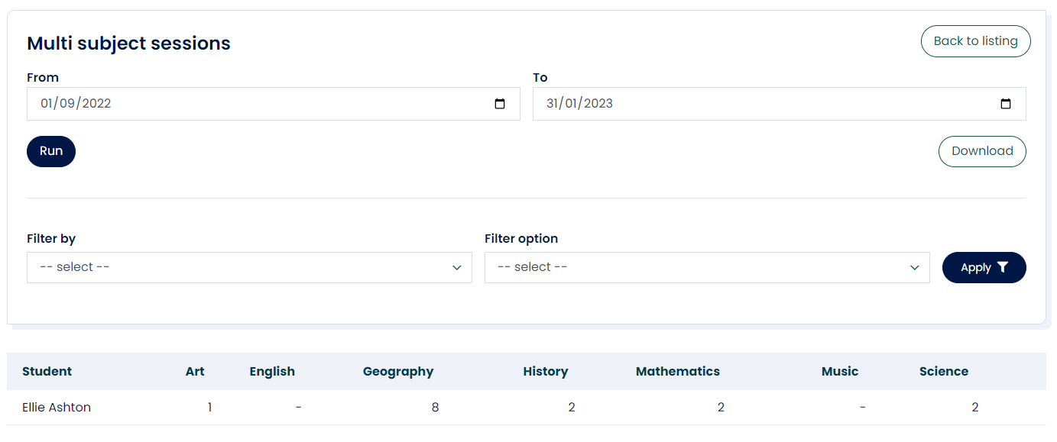
Task: Click the History column header
Action: pos(546,372)
